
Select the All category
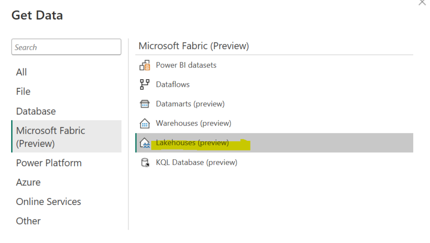pos(66,72)
